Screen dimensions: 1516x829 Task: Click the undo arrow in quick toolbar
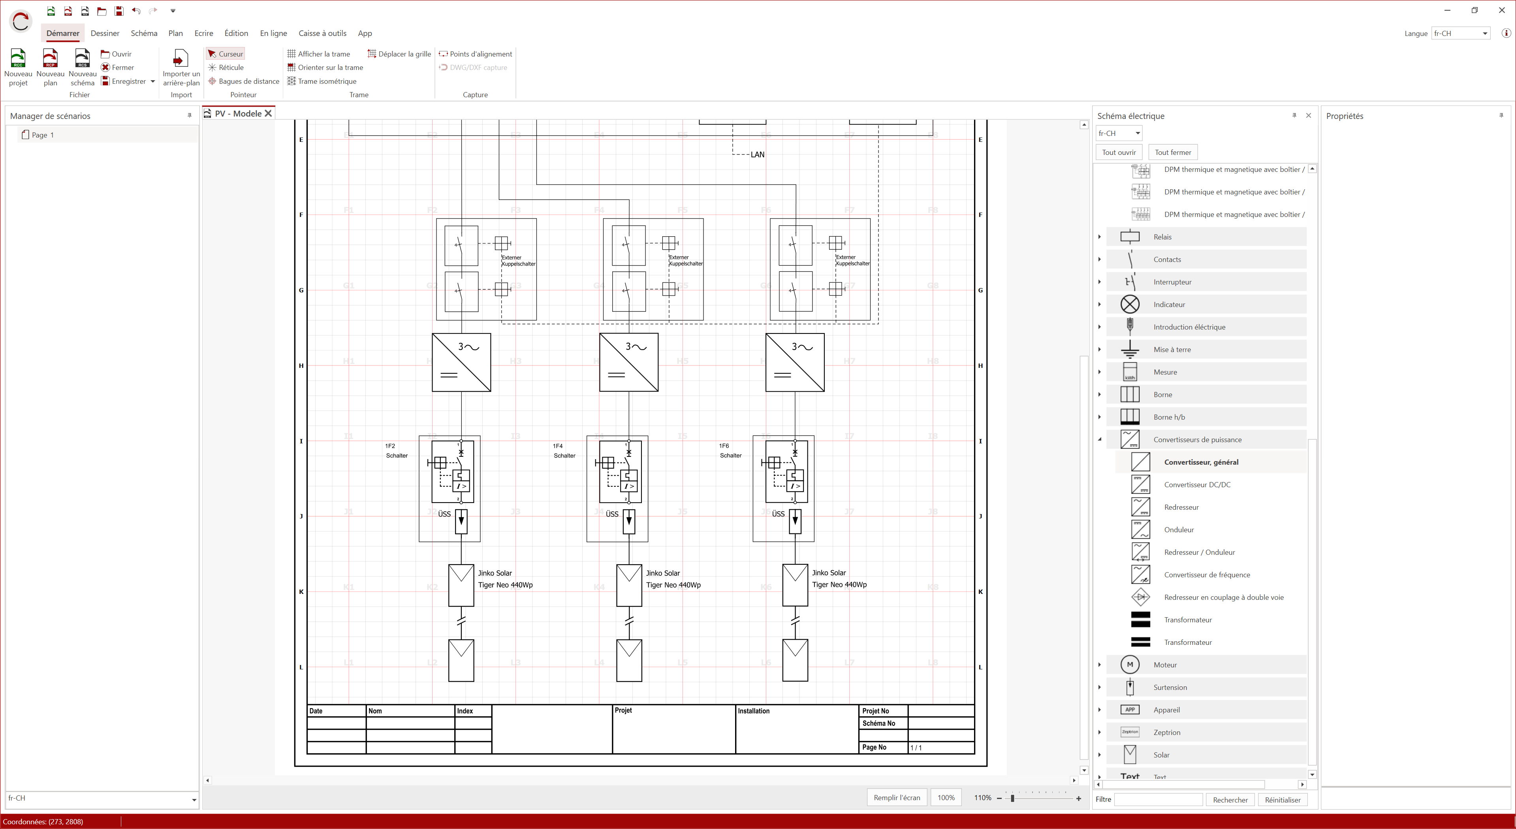click(137, 11)
